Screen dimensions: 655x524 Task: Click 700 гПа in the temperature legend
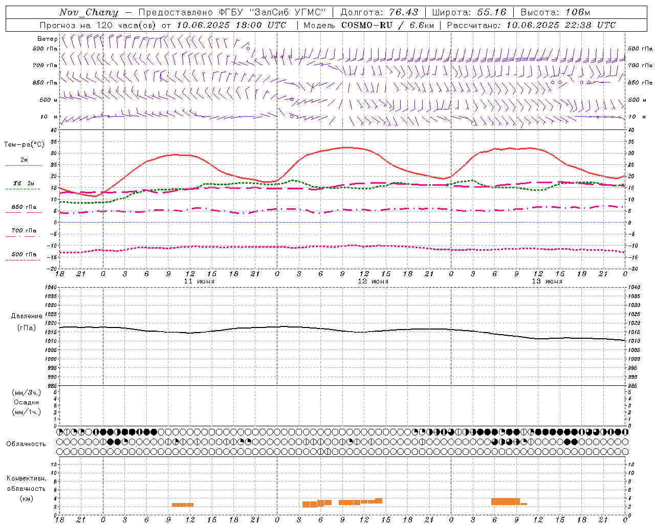pyautogui.click(x=24, y=230)
